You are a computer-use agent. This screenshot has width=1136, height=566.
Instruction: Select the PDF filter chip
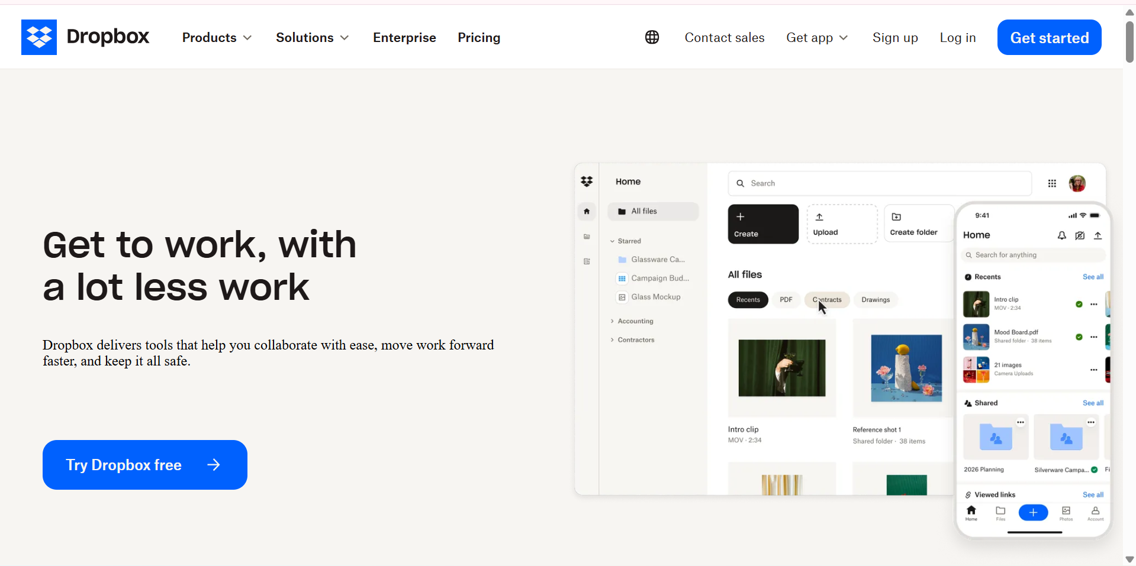786,300
